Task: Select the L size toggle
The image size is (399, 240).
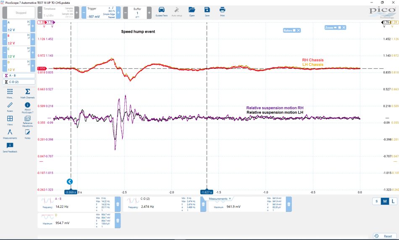Action: point(393,201)
